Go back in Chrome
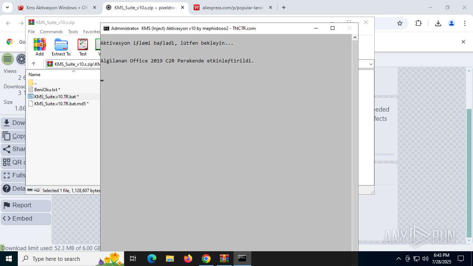This screenshot has width=473, height=266. pyautogui.click(x=8, y=23)
